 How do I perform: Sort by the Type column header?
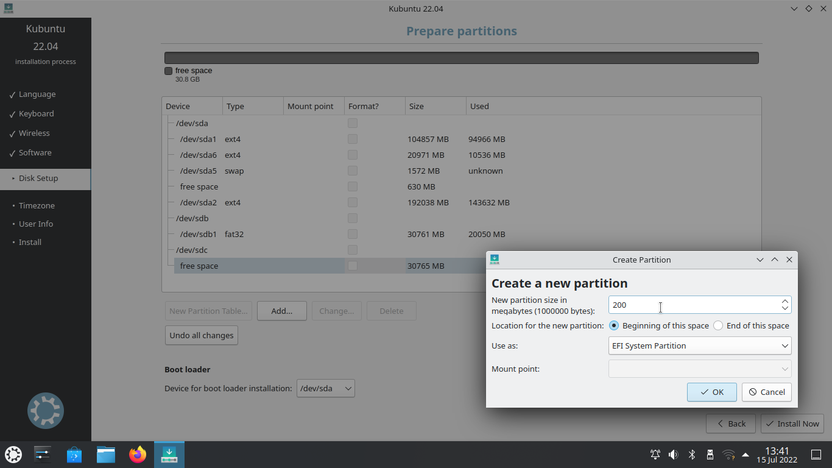pyautogui.click(x=253, y=106)
